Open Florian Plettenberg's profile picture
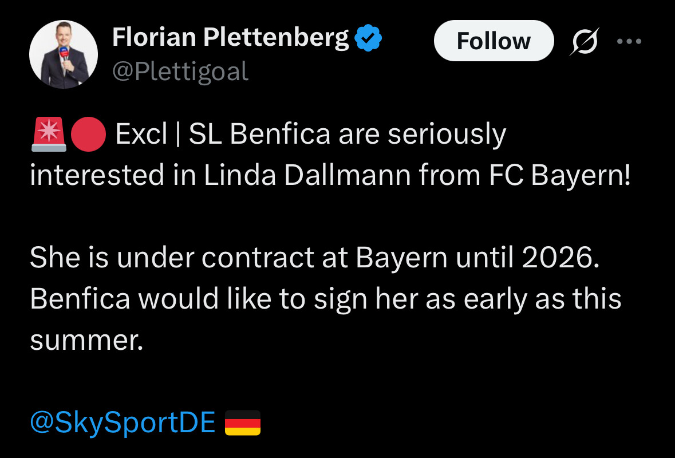Viewport: 675px width, 458px height. pos(64,54)
